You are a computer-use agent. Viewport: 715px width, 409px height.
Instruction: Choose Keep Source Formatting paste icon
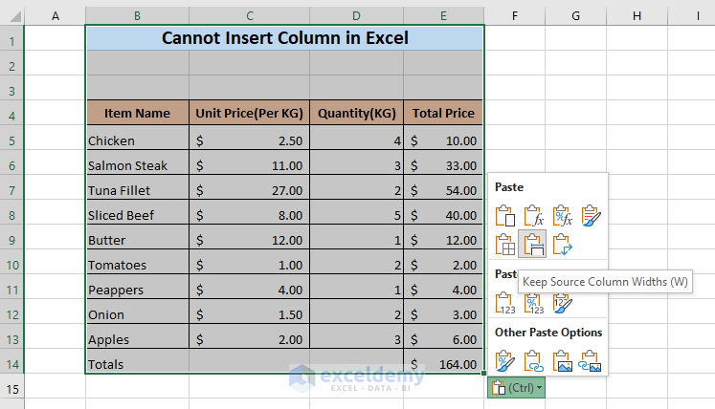[x=591, y=215]
